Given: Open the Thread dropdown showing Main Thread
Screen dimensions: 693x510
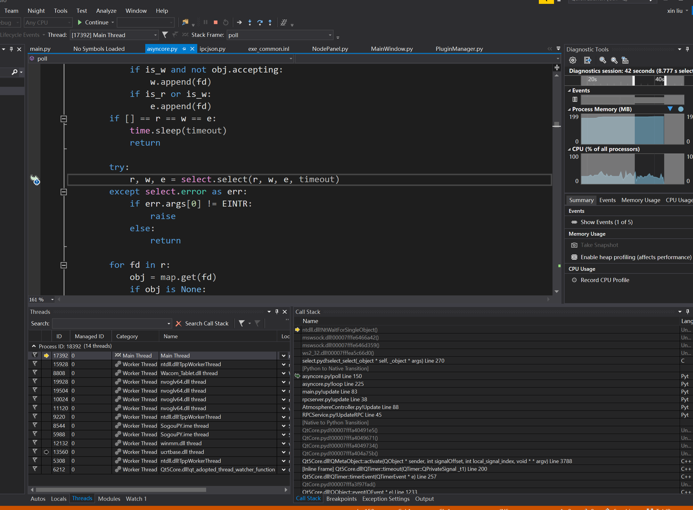Looking at the screenshot, I should point(114,35).
